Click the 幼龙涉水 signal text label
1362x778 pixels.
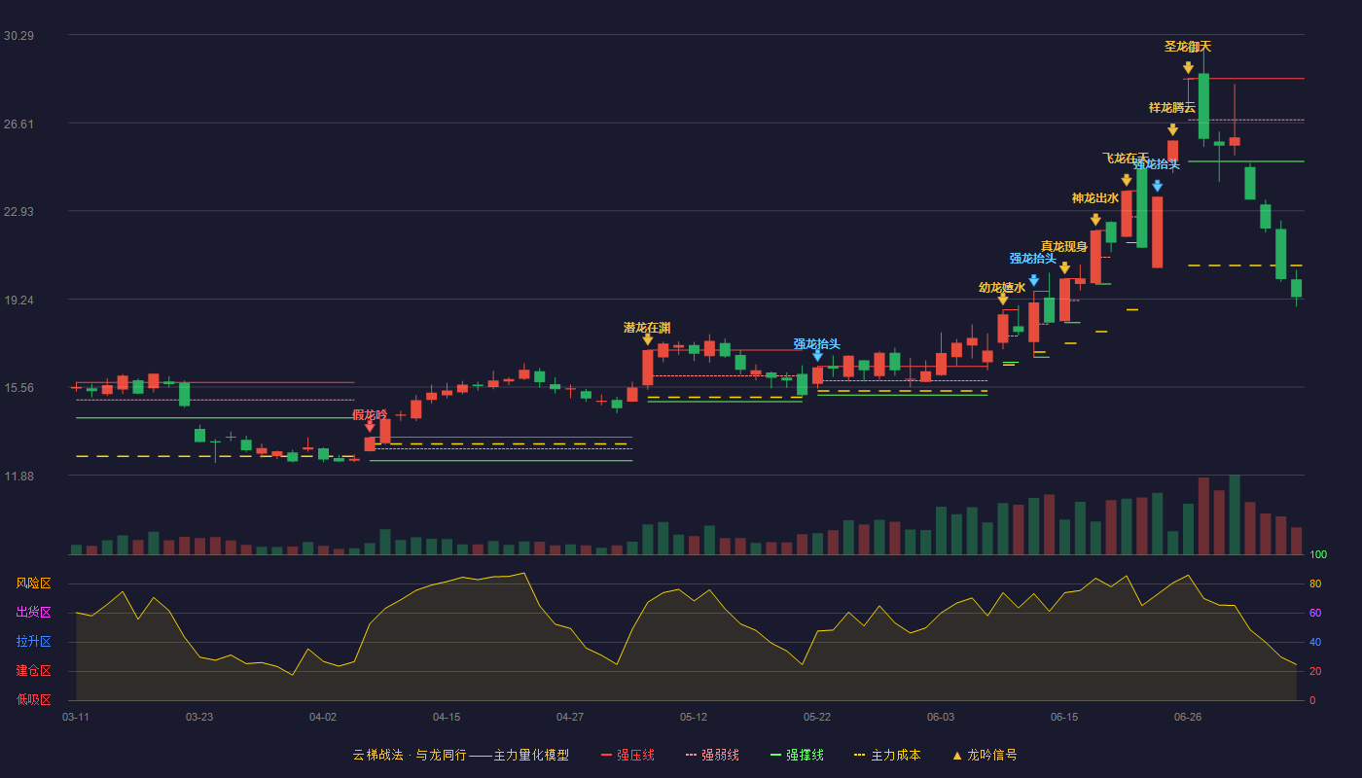[x=1002, y=288]
